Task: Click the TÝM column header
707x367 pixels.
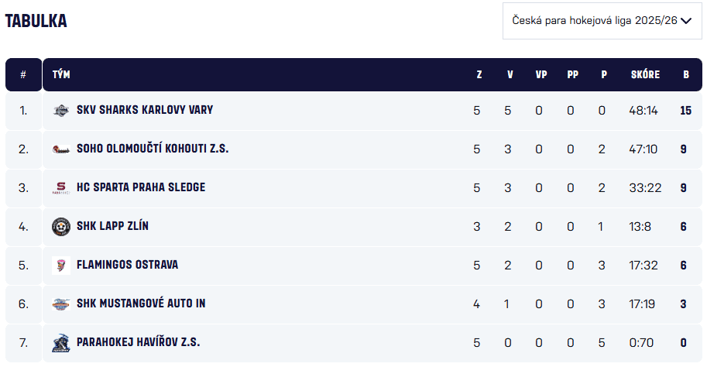Action: pyautogui.click(x=60, y=75)
